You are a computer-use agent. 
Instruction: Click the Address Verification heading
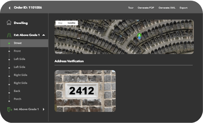tap(69, 61)
